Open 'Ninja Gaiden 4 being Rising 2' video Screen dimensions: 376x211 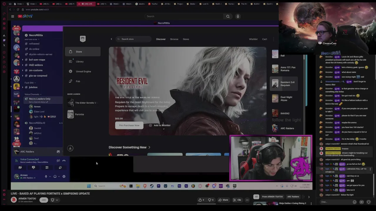(x=293, y=203)
